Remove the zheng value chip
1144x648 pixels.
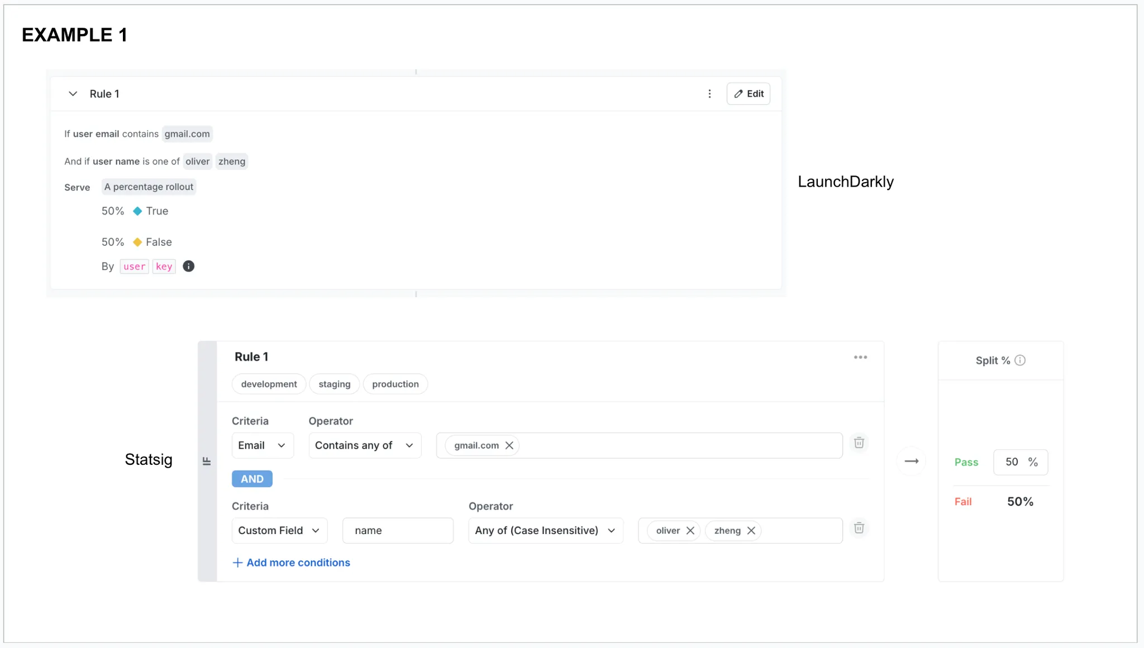point(751,530)
